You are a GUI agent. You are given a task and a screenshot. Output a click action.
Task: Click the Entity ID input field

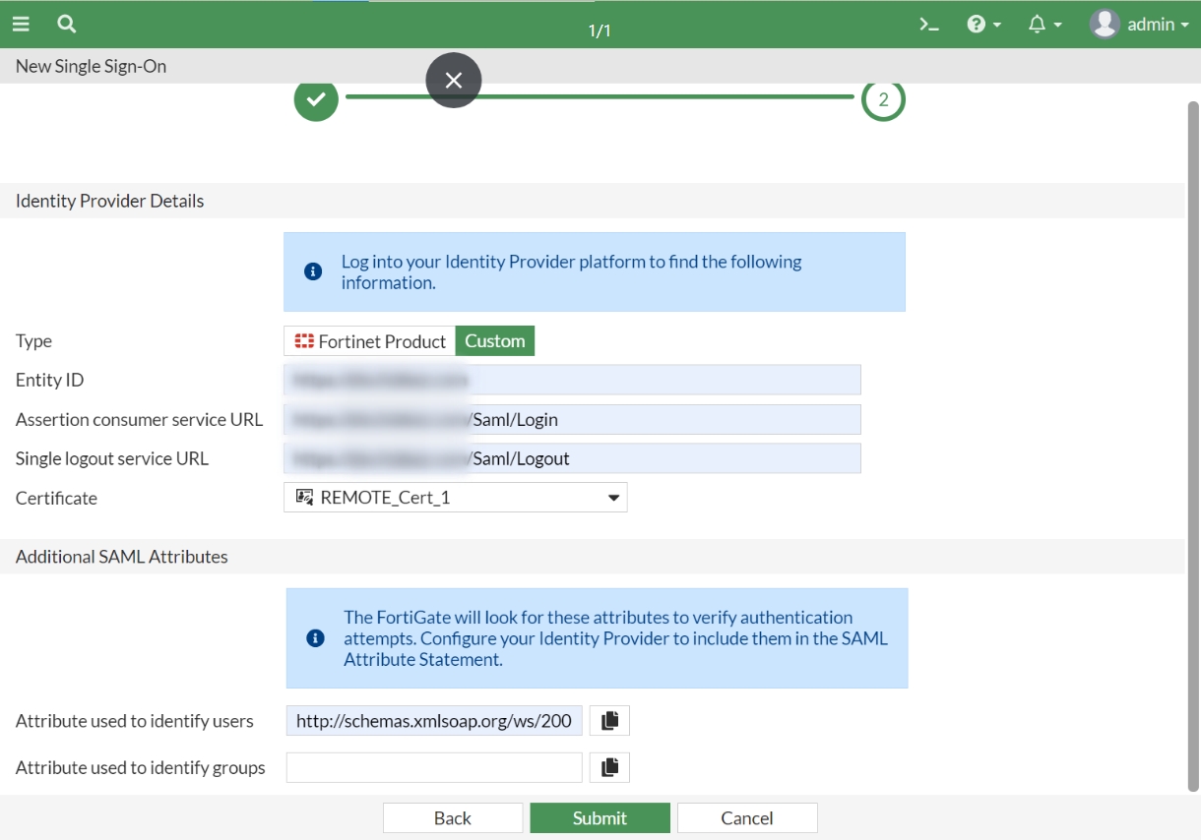(x=571, y=380)
